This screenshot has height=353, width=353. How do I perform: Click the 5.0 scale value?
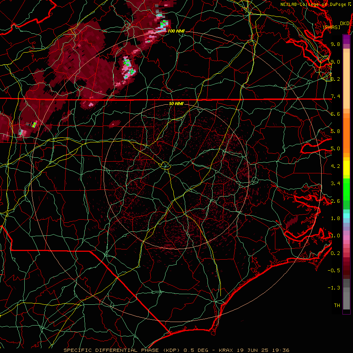[x=335, y=149]
